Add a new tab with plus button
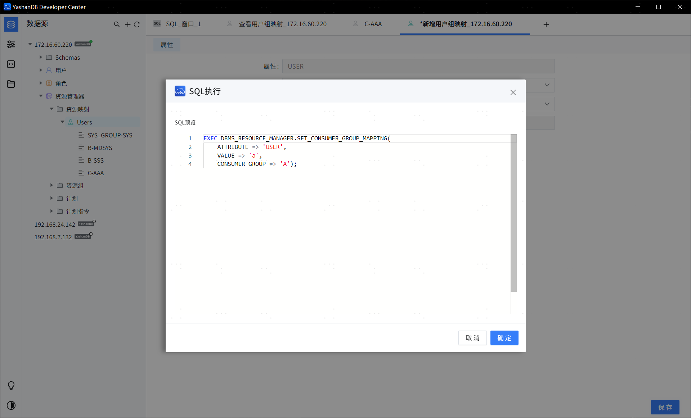The width and height of the screenshot is (691, 418). point(546,24)
